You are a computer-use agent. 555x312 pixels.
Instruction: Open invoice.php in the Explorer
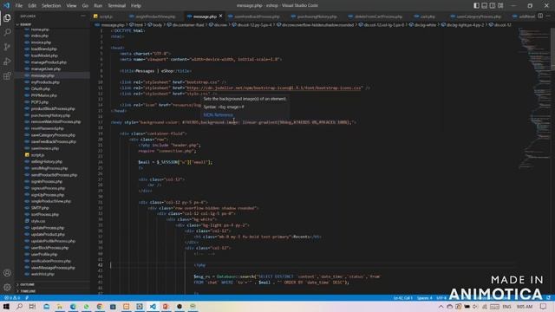coord(41,42)
